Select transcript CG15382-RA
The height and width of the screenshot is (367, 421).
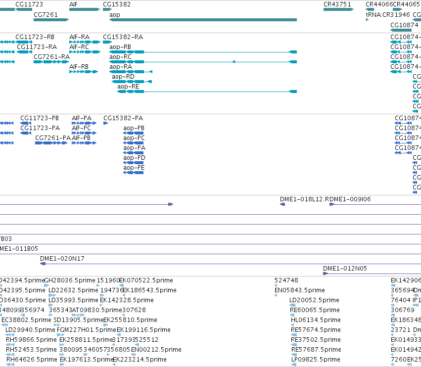pos(107,42)
